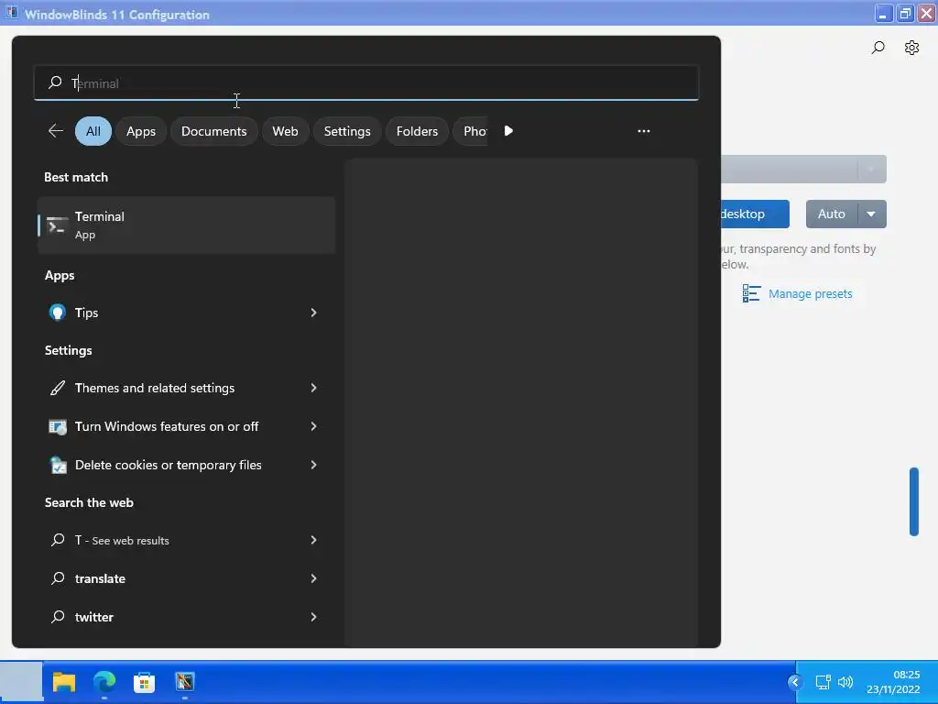The image size is (938, 704).
Task: Open Microsoft Store from the taskbar
Action: click(144, 682)
